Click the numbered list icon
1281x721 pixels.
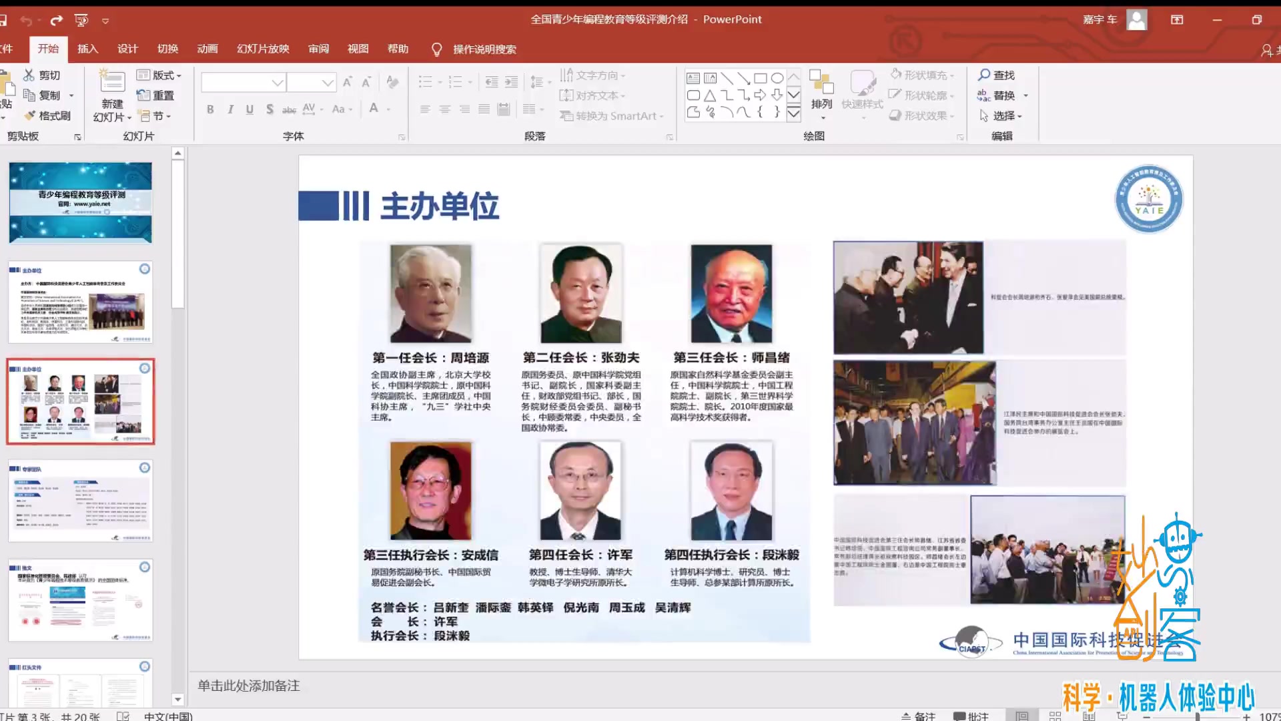click(455, 82)
